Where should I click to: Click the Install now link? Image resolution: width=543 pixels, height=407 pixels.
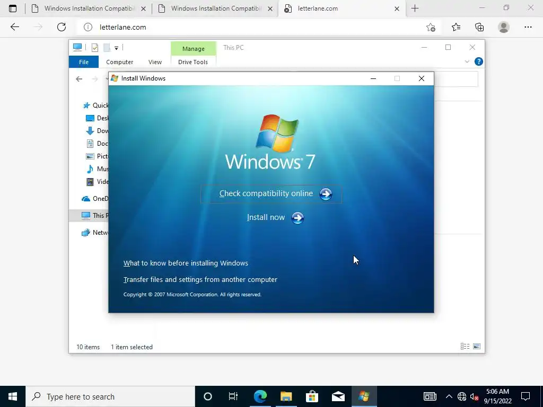coord(266,217)
